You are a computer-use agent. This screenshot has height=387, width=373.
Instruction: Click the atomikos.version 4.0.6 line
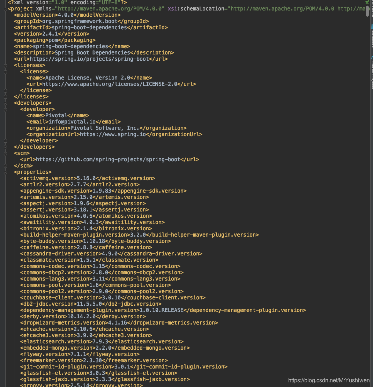pyautogui.click(x=87, y=216)
